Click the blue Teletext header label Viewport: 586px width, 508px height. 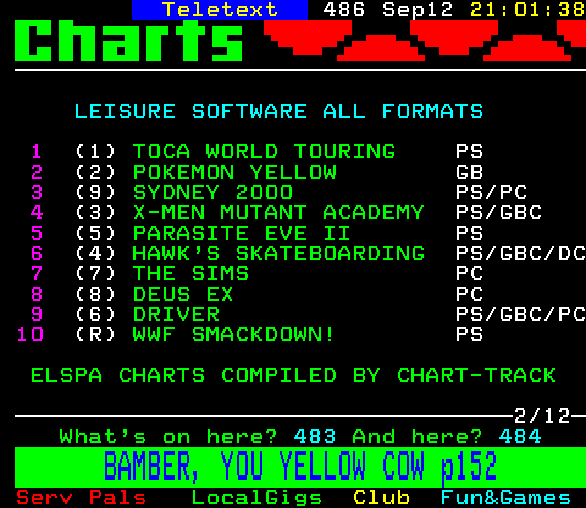tap(220, 10)
